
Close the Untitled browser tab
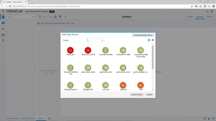coord(25,2)
